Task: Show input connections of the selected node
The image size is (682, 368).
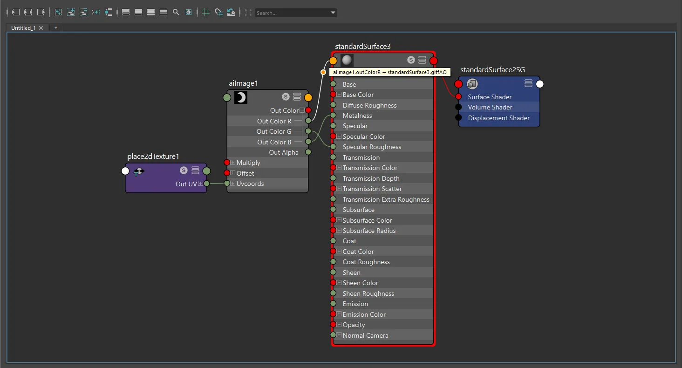Action: (x=16, y=13)
